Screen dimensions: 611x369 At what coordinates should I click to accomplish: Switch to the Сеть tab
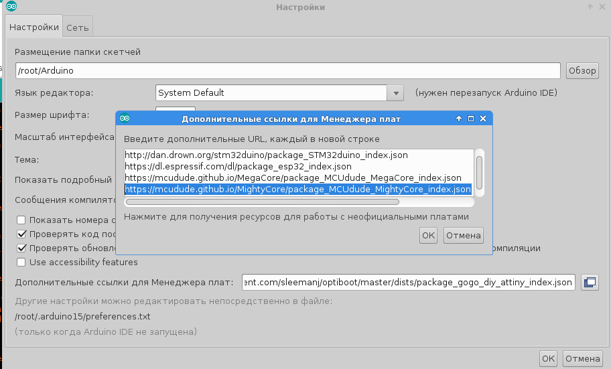tap(78, 28)
